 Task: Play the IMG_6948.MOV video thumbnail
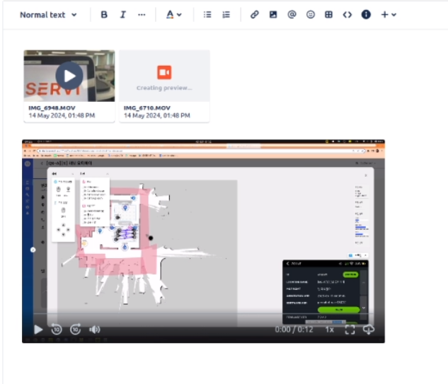tap(69, 76)
